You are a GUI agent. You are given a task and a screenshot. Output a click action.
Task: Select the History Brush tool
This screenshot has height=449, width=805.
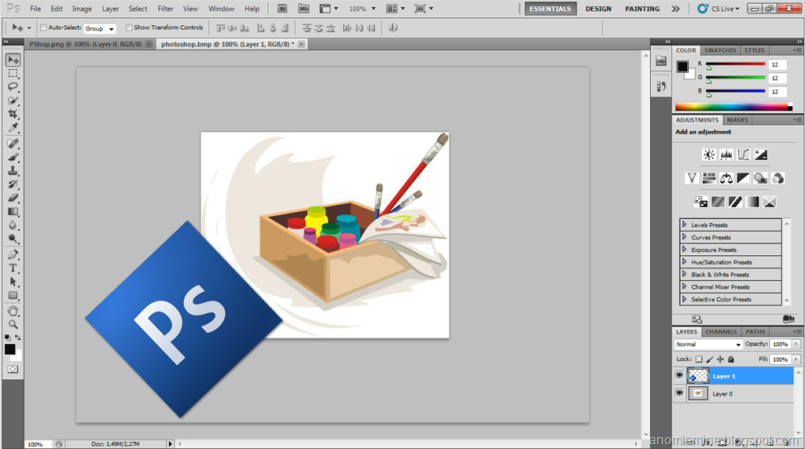[13, 184]
